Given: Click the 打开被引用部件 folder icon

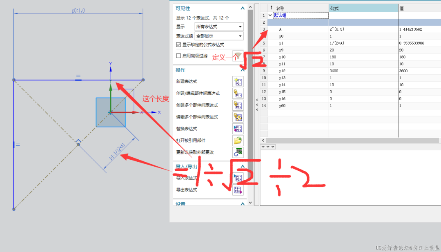Looking at the screenshot, I should coord(238,141).
